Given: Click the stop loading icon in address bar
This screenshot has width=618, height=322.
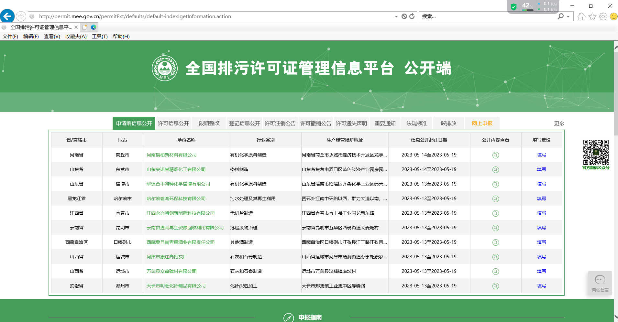Looking at the screenshot, I should (x=404, y=16).
